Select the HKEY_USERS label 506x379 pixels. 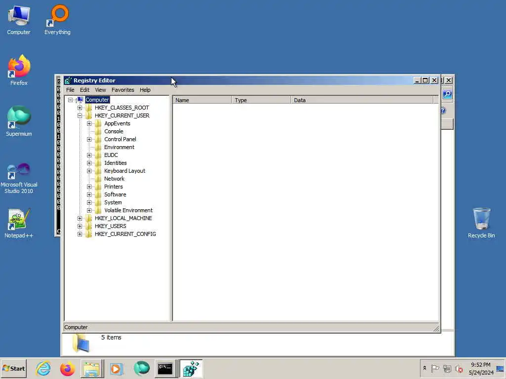(110, 226)
